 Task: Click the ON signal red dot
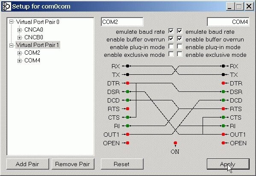(x=175, y=143)
